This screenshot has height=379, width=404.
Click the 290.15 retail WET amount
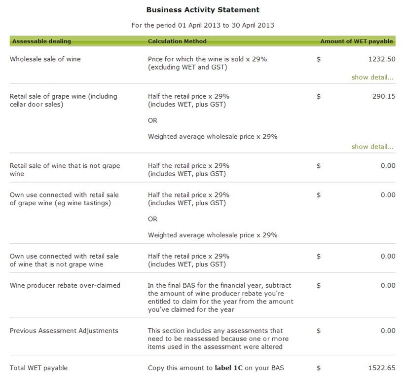384,96
